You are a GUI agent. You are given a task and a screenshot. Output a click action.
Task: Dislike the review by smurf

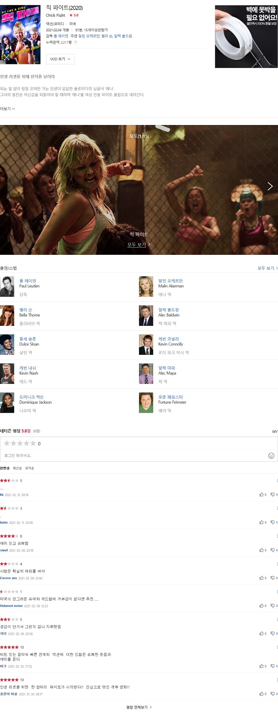coord(274,550)
